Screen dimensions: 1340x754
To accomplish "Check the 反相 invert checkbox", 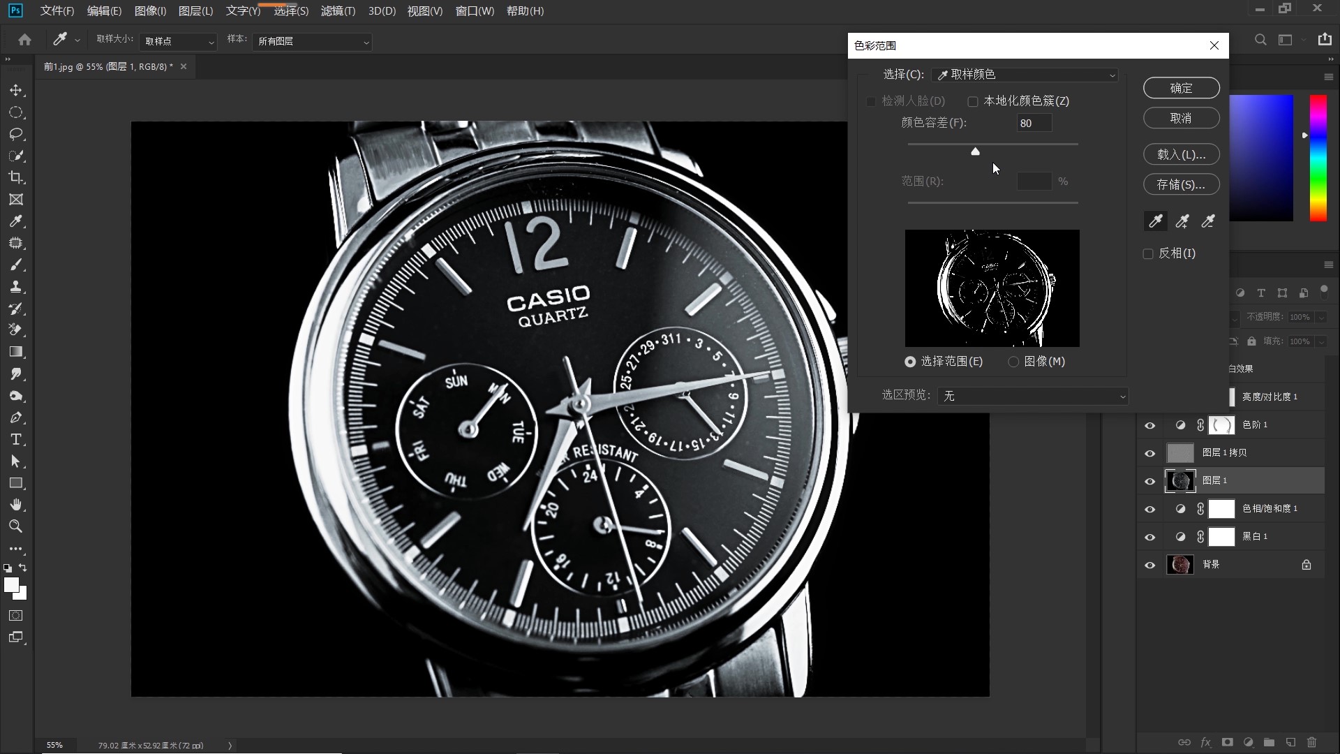I will click(x=1148, y=254).
